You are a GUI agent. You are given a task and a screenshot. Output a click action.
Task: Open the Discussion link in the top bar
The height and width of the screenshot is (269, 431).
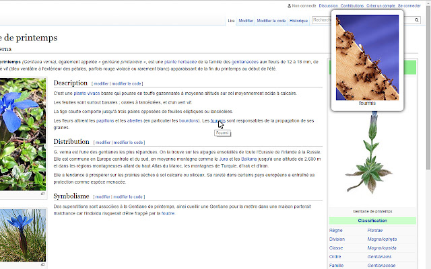pyautogui.click(x=328, y=5)
